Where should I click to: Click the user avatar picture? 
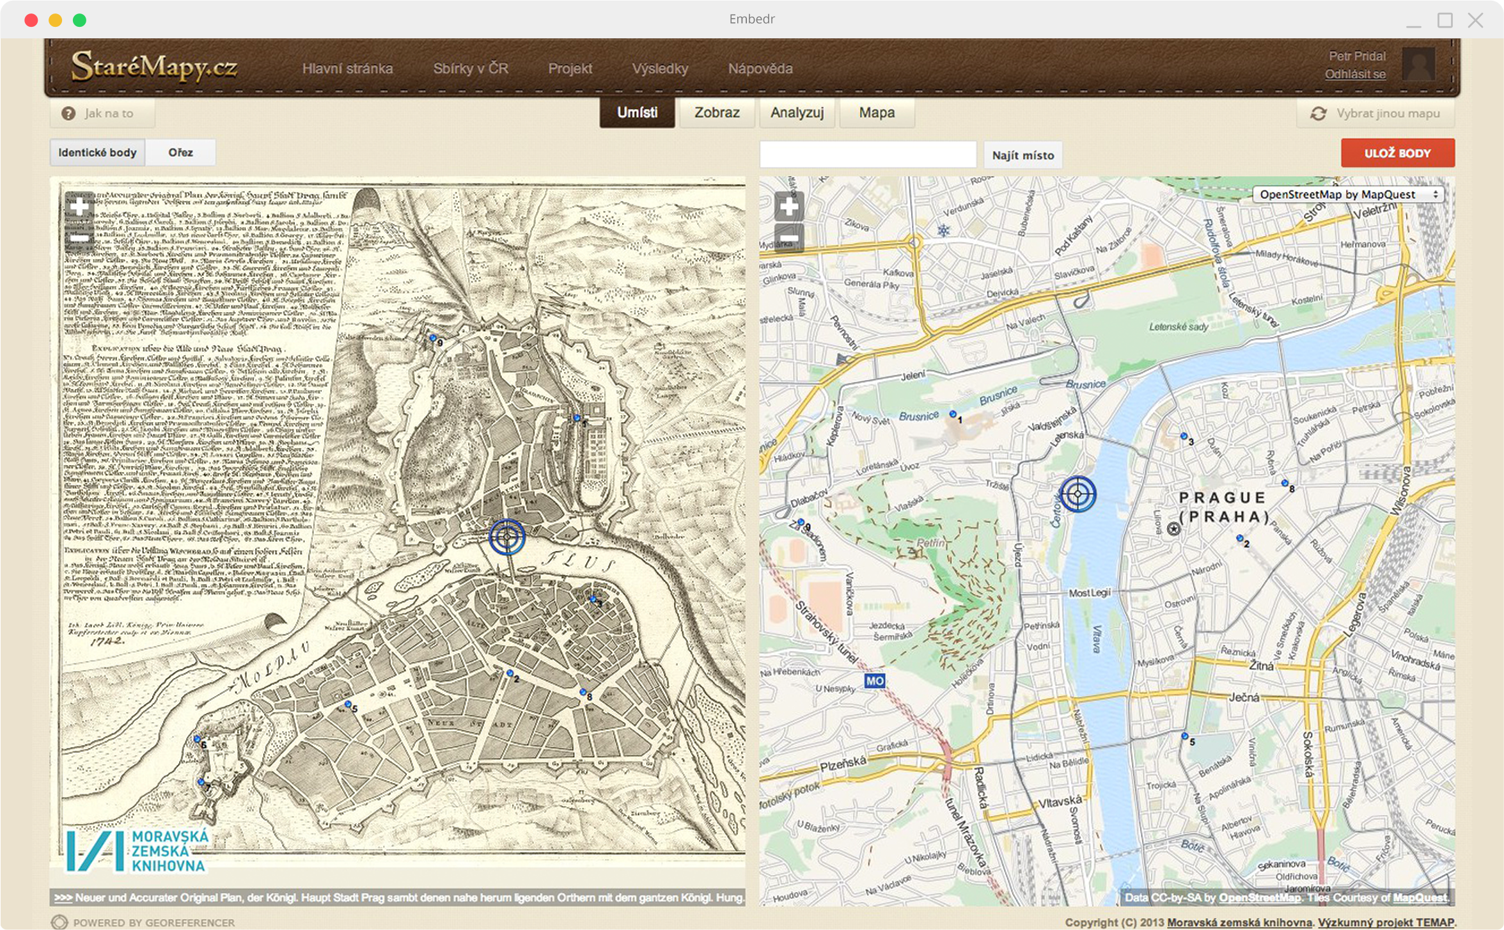[x=1418, y=64]
